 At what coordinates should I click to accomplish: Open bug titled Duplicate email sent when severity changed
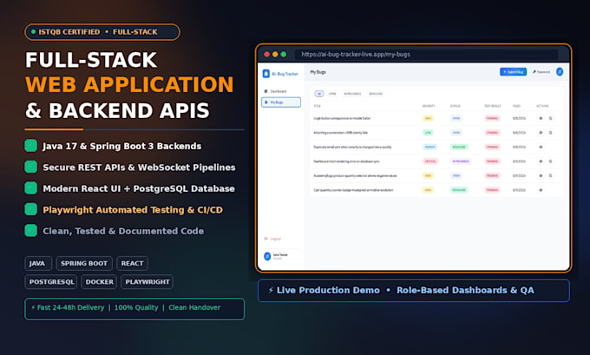[352, 147]
